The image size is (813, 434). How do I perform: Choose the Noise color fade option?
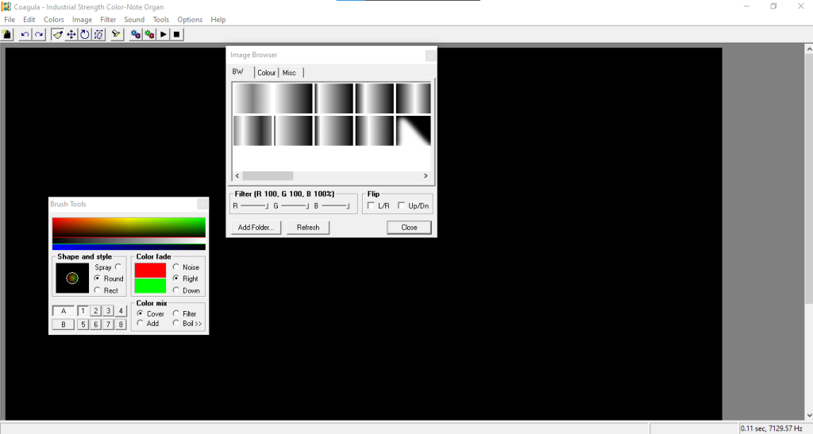pyautogui.click(x=176, y=267)
